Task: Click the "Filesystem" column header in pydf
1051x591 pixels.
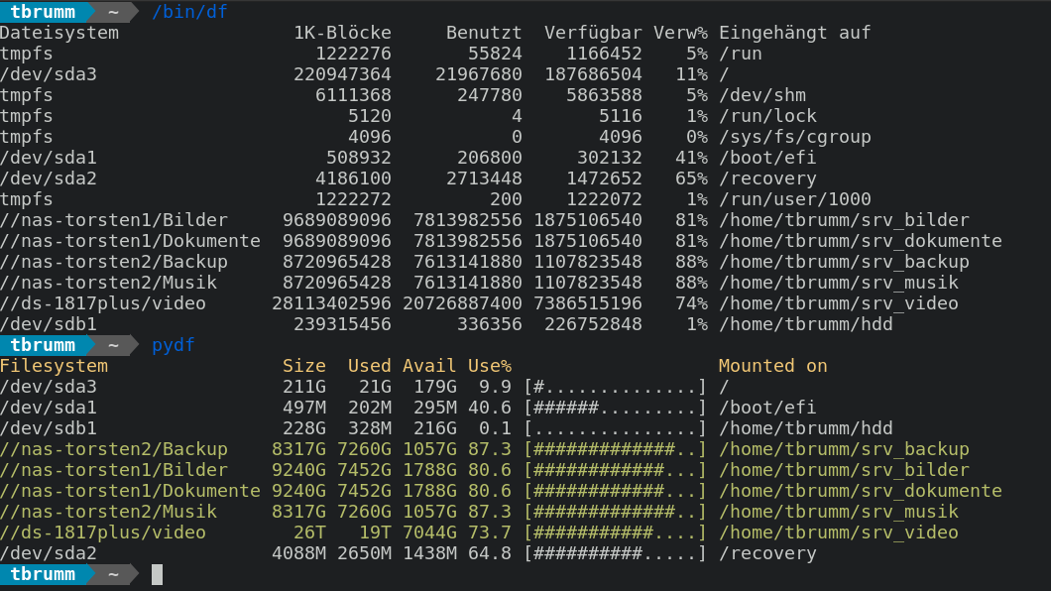Action: (54, 366)
